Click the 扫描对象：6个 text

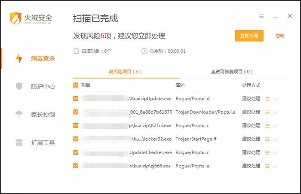(96, 51)
